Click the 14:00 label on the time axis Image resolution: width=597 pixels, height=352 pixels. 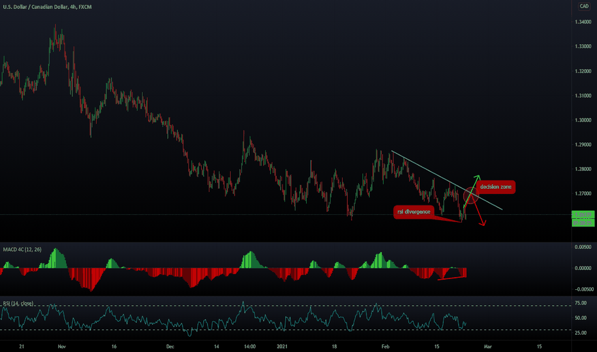250,346
